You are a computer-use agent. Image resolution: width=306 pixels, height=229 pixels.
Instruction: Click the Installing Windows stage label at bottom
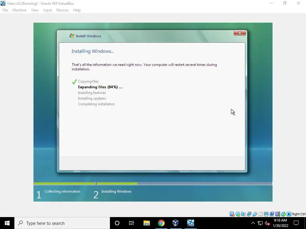point(117,191)
